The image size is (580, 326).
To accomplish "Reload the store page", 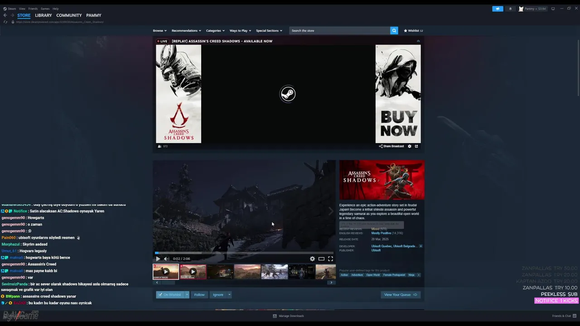I will click(x=5, y=22).
